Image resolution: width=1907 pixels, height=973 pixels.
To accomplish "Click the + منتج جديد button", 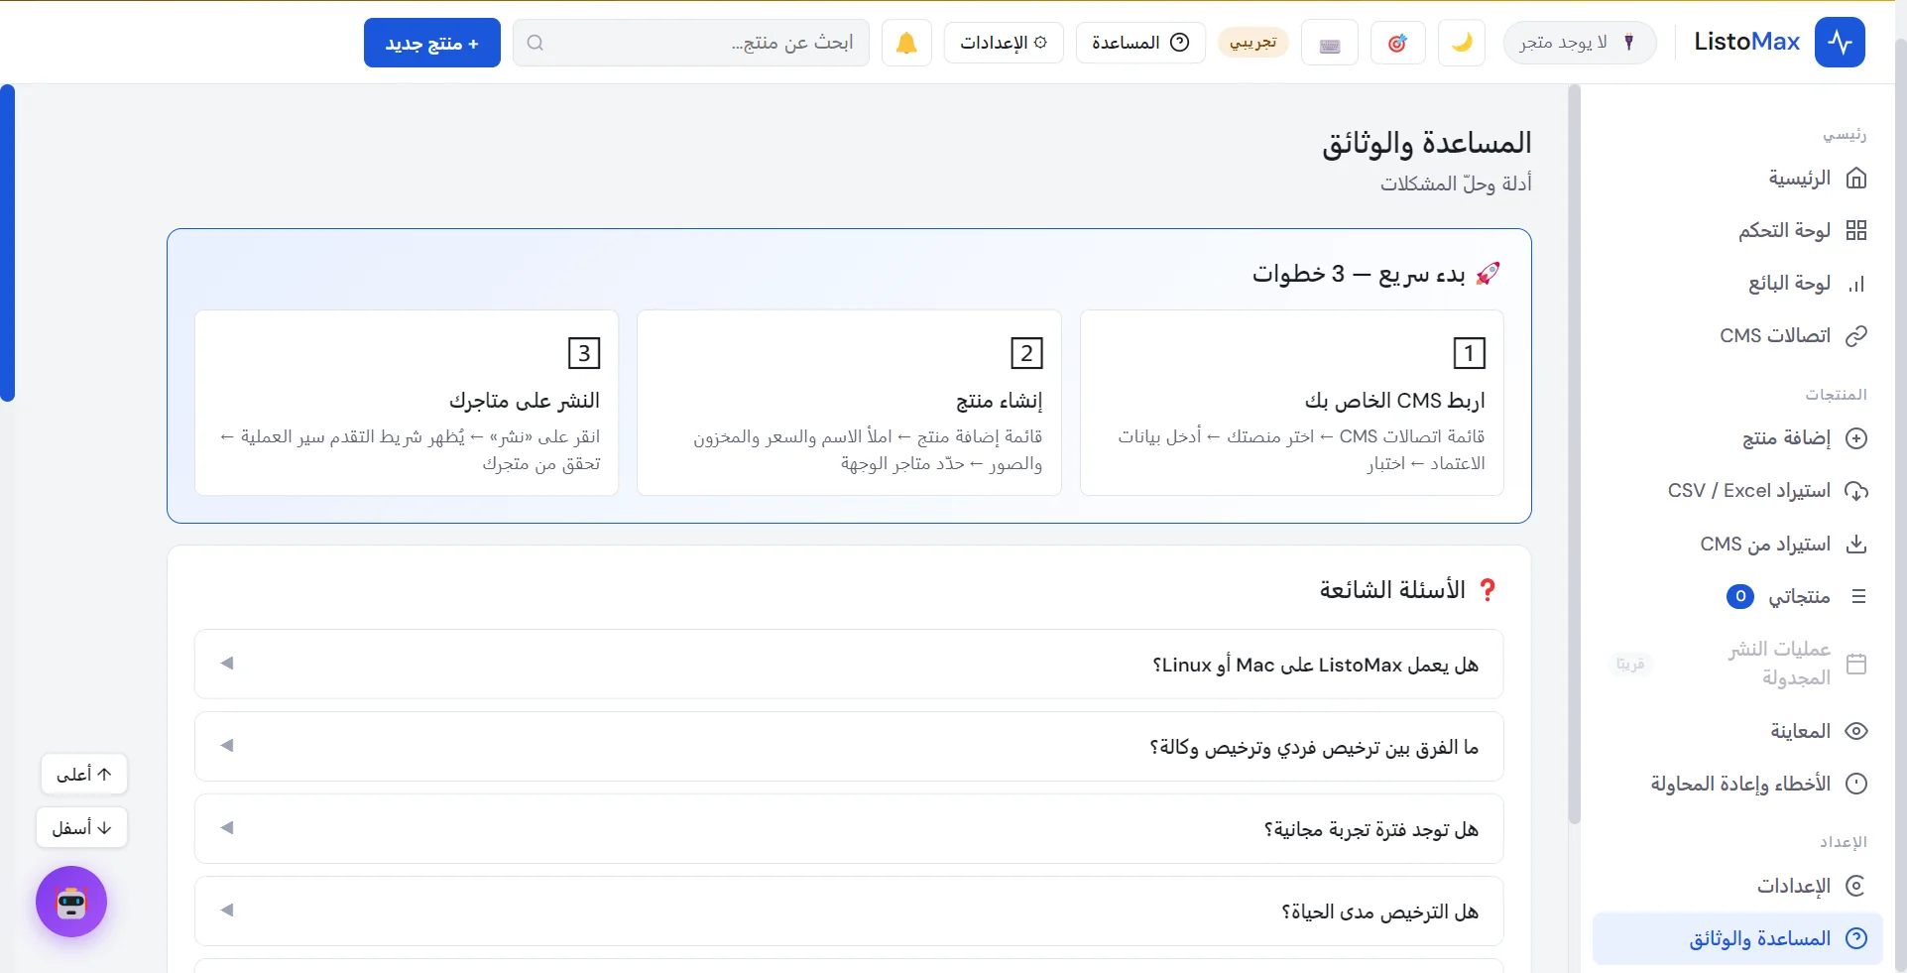I will [x=432, y=43].
